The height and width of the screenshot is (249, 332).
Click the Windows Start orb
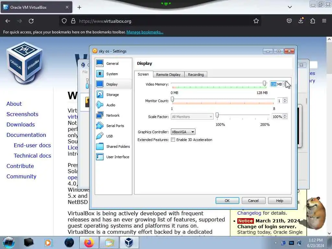(8, 243)
